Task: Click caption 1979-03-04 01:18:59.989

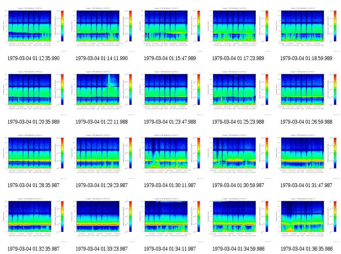Action: (306, 58)
